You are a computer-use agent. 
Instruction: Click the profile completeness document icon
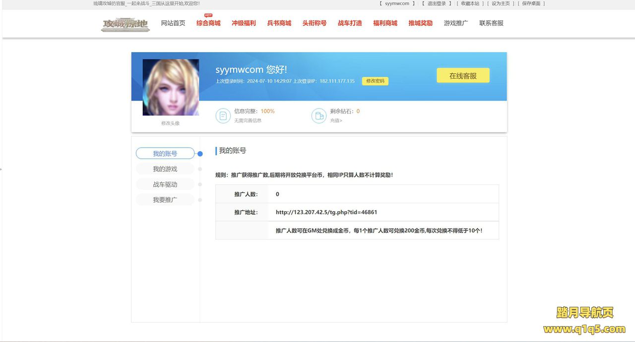coord(223,116)
